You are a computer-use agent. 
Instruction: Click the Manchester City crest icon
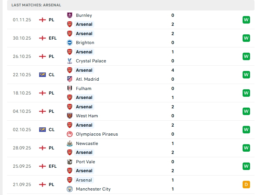(x=69, y=189)
